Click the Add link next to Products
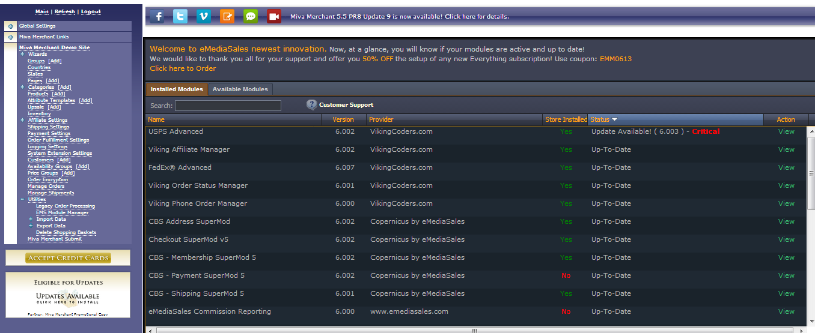815x333 pixels. 58,94
